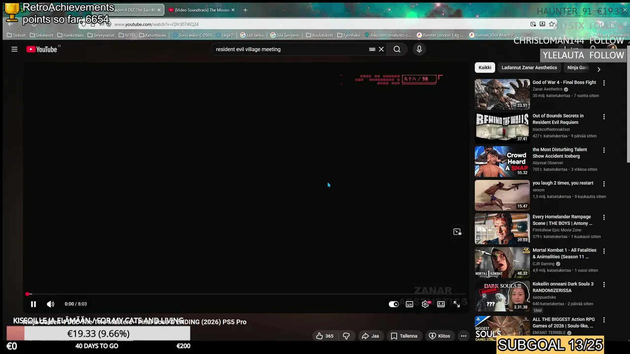This screenshot has height=354, width=630.
Task: Open the "Lidl Janka" bookmark
Action: click(252, 35)
